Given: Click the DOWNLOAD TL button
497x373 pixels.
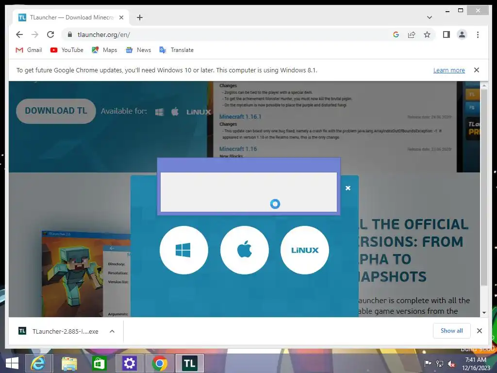Looking at the screenshot, I should 56,111.
